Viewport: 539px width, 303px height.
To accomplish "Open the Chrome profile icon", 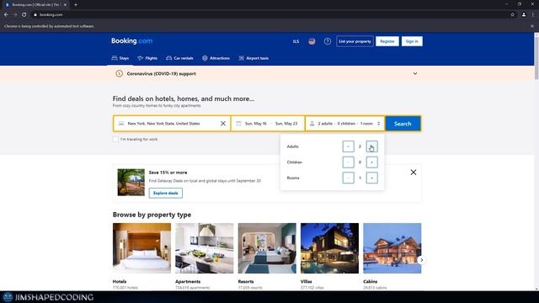I will pyautogui.click(x=524, y=15).
